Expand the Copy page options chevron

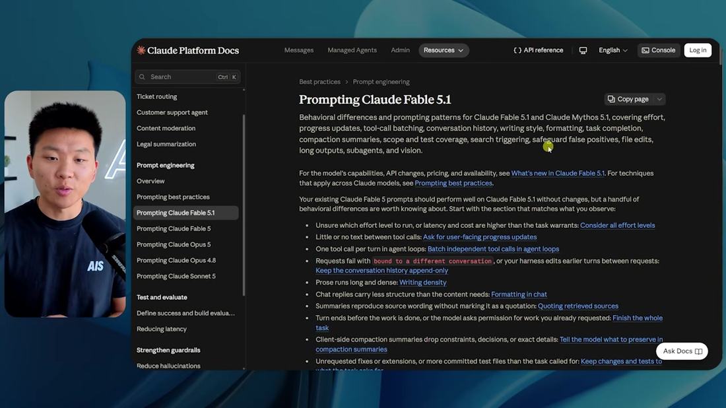click(659, 99)
